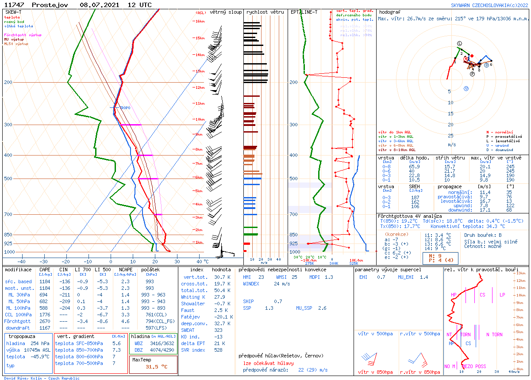Click the 'předpovědi nebezpečnosti konvekce' heading
This screenshot has height=380, width=531.
point(283,269)
